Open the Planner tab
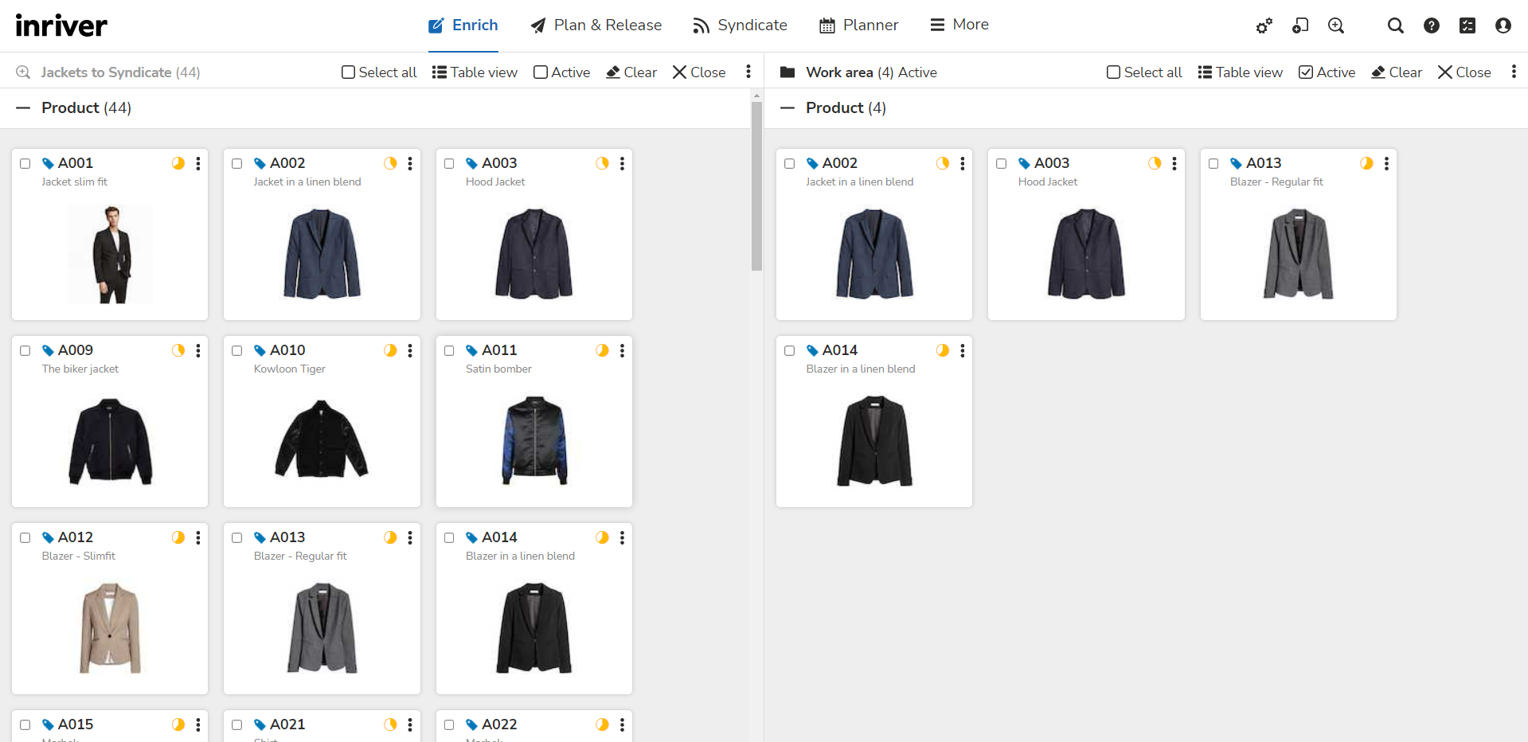 click(x=858, y=25)
